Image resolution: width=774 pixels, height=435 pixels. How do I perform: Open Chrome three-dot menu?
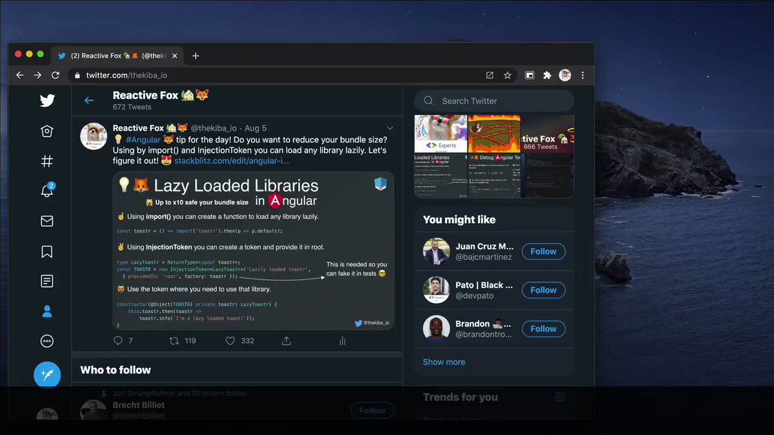583,75
